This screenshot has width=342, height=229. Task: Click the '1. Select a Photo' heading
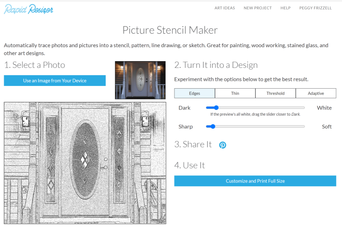pyautogui.click(x=34, y=65)
